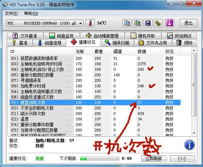The image size is (203, 167).
Task: Click the purple down-arrow tray icon
Action: point(170,23)
